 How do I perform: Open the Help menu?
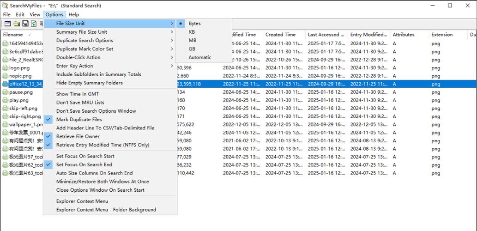tap(73, 14)
